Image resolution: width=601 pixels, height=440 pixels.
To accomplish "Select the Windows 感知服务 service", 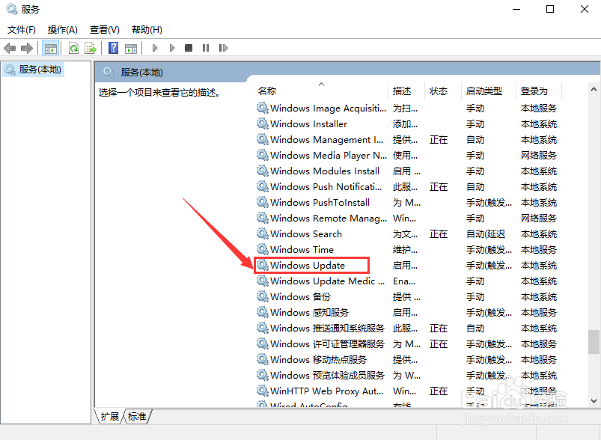I will point(406,312).
